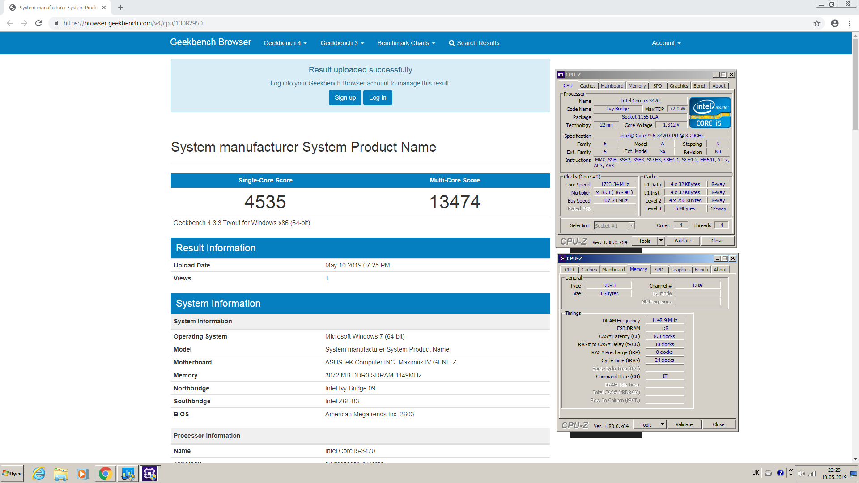Image resolution: width=859 pixels, height=483 pixels.
Task: Expand Tools arrow in upper CPU-Z window
Action: tap(661, 241)
